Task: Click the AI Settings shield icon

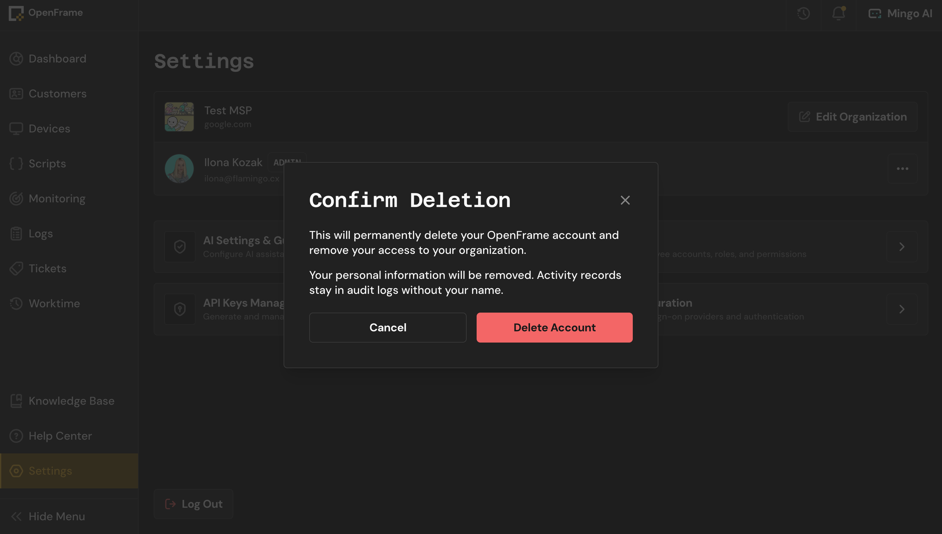Action: click(x=180, y=246)
